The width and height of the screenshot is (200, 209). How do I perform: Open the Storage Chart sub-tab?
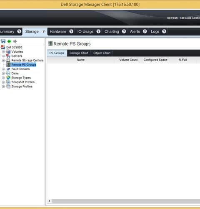[x=79, y=53]
